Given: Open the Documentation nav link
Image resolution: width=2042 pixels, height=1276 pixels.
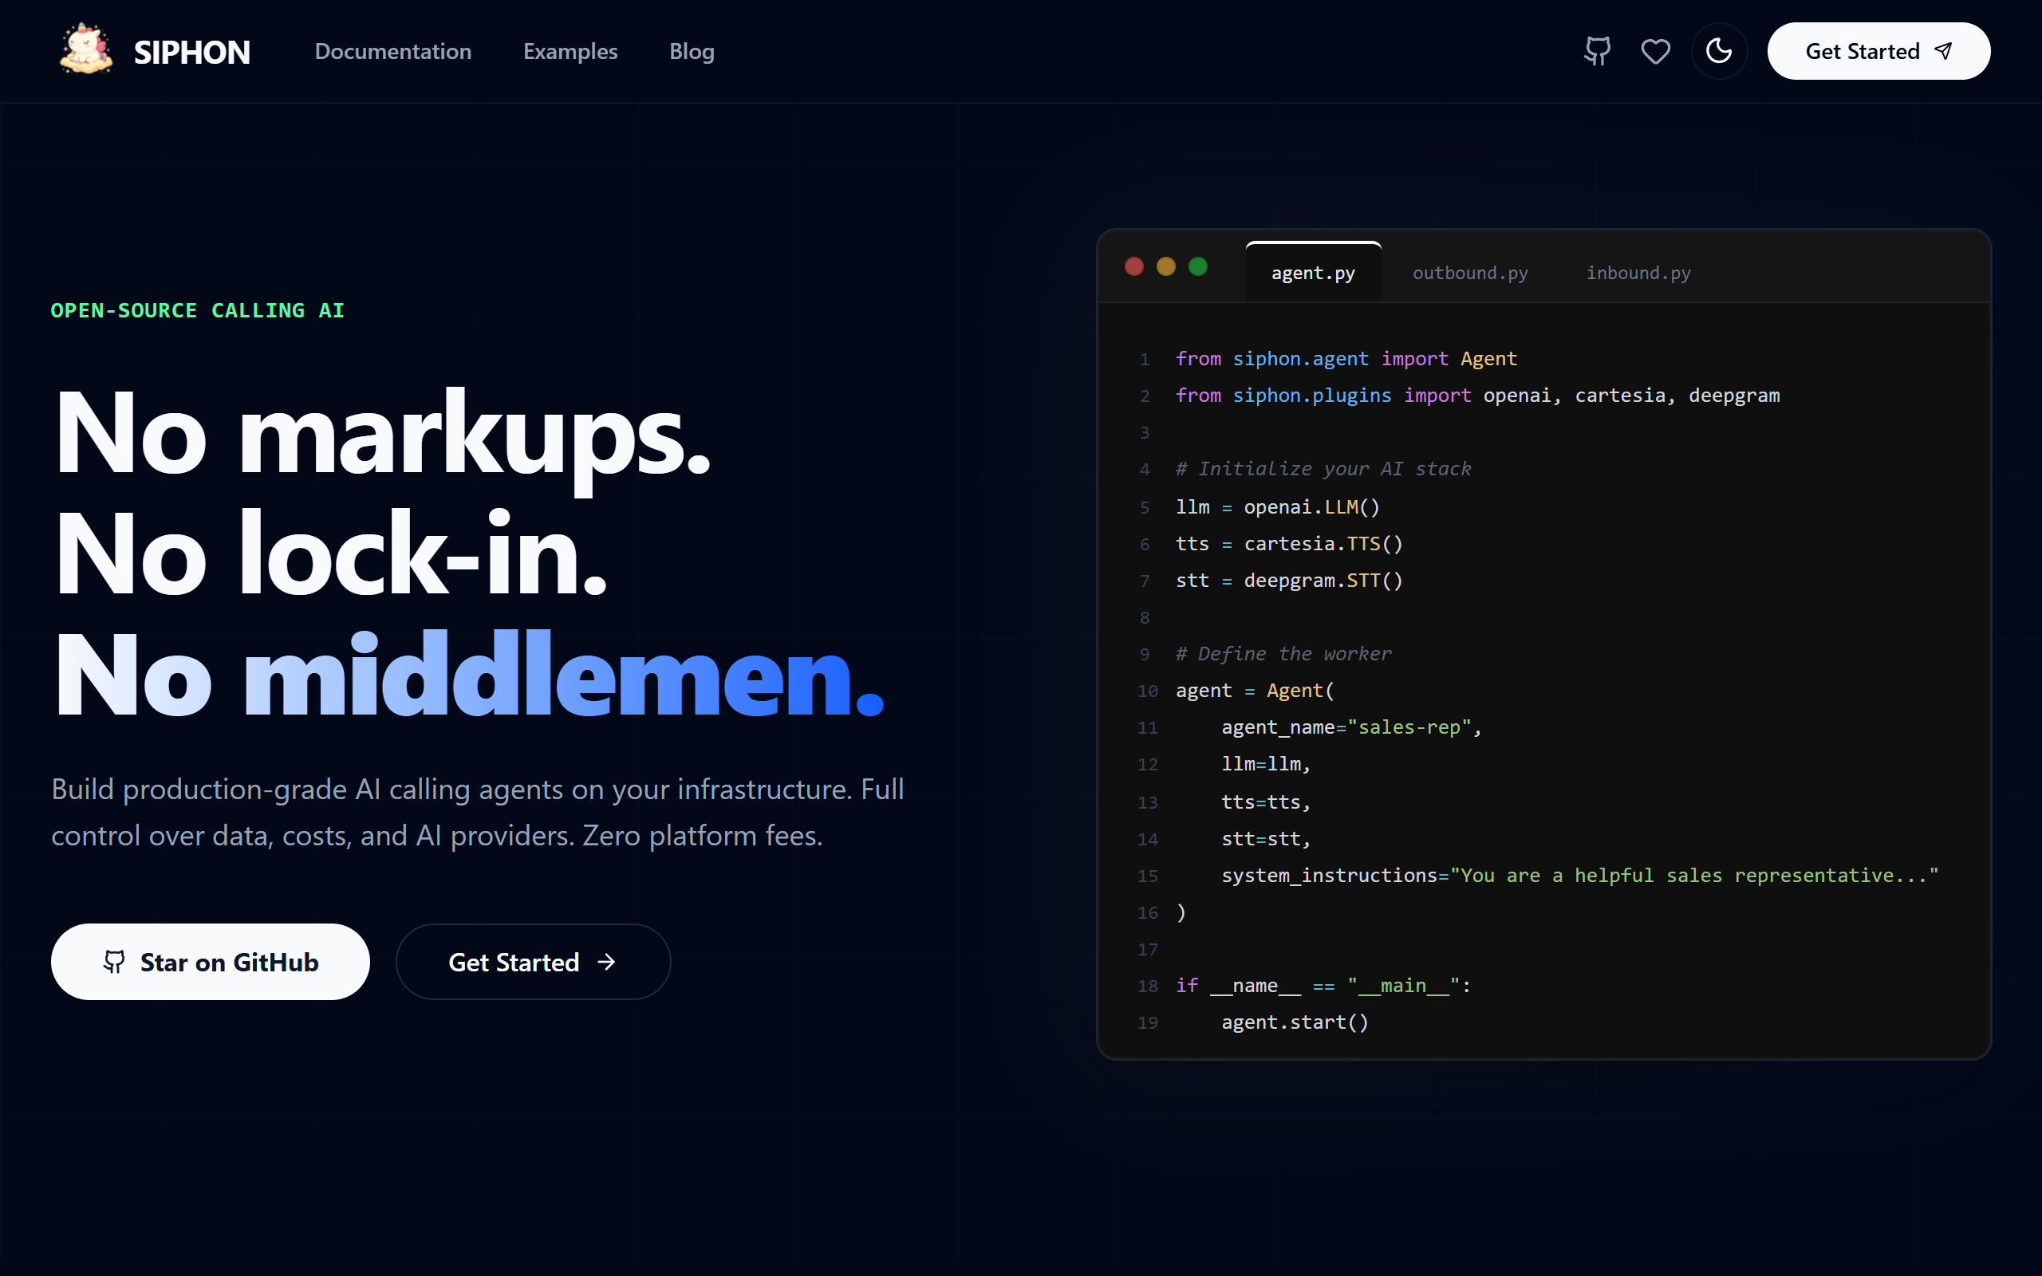Looking at the screenshot, I should tap(393, 52).
